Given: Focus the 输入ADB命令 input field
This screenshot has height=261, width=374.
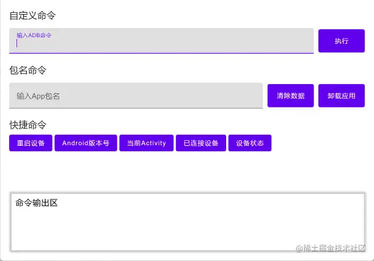Looking at the screenshot, I should (161, 41).
